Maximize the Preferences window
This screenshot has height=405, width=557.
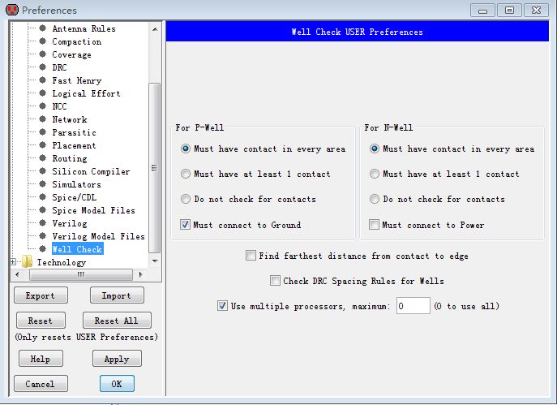(x=509, y=10)
